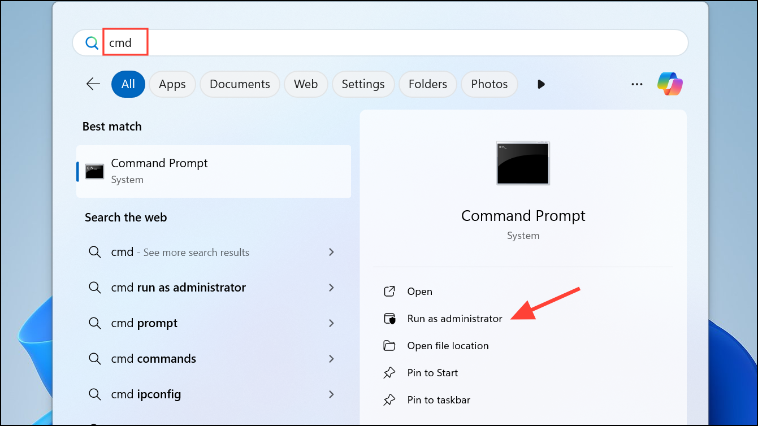Click the Run as administrator shield icon
Screen dimensions: 758x426
pos(390,318)
